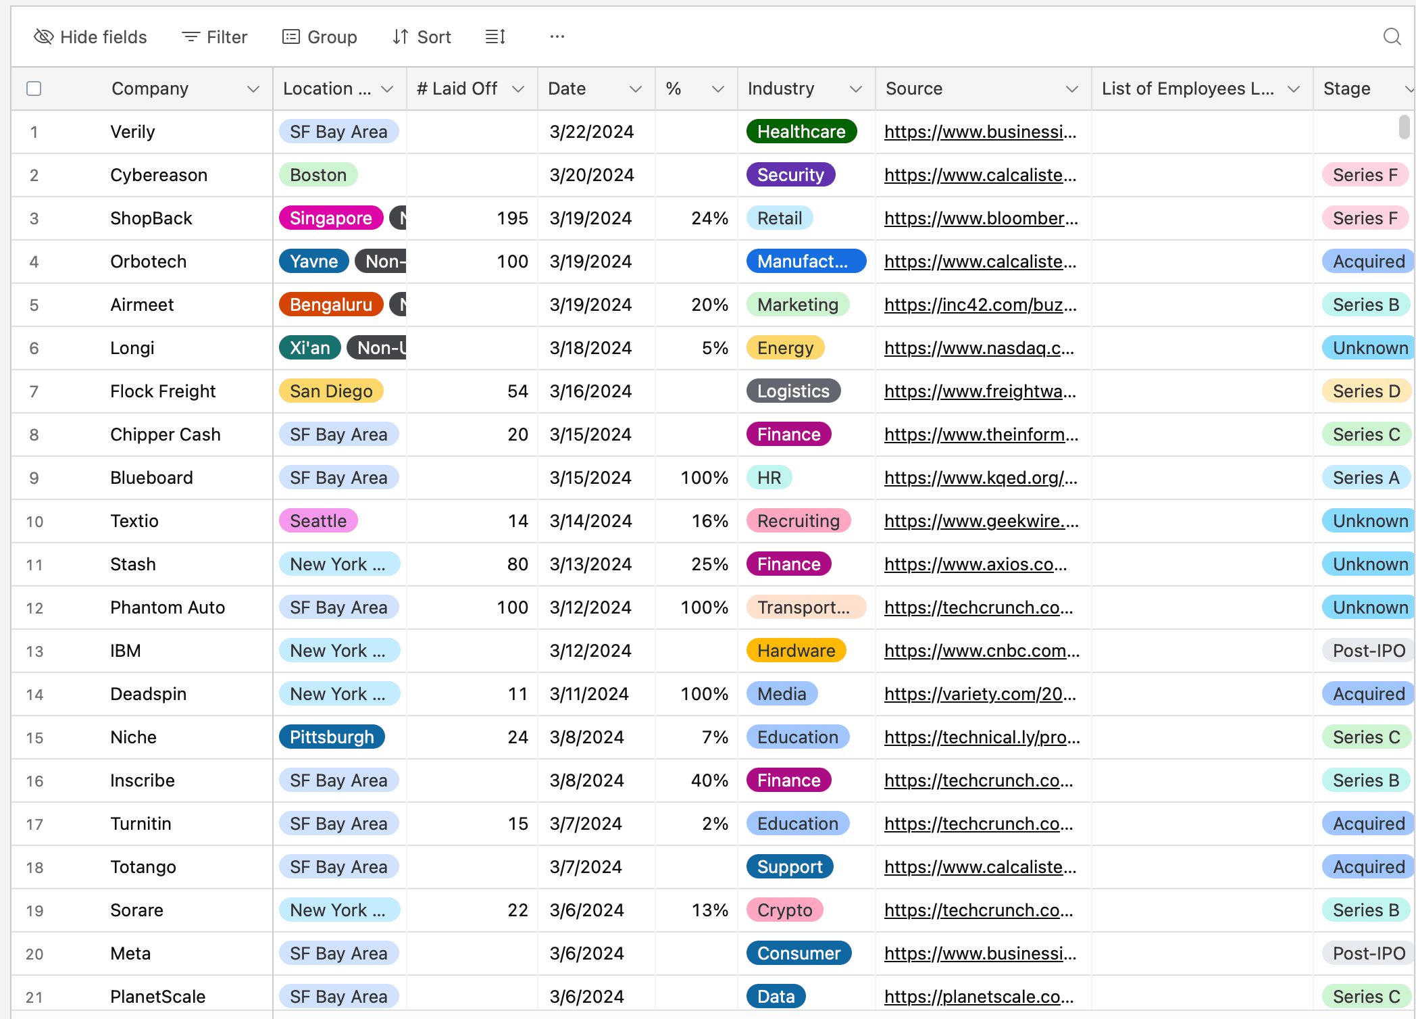Open the Group records menu
The width and height of the screenshot is (1416, 1019).
[320, 36]
